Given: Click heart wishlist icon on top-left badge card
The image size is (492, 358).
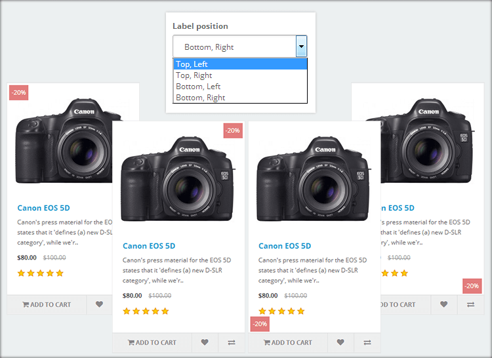Looking at the screenshot, I should [x=99, y=304].
